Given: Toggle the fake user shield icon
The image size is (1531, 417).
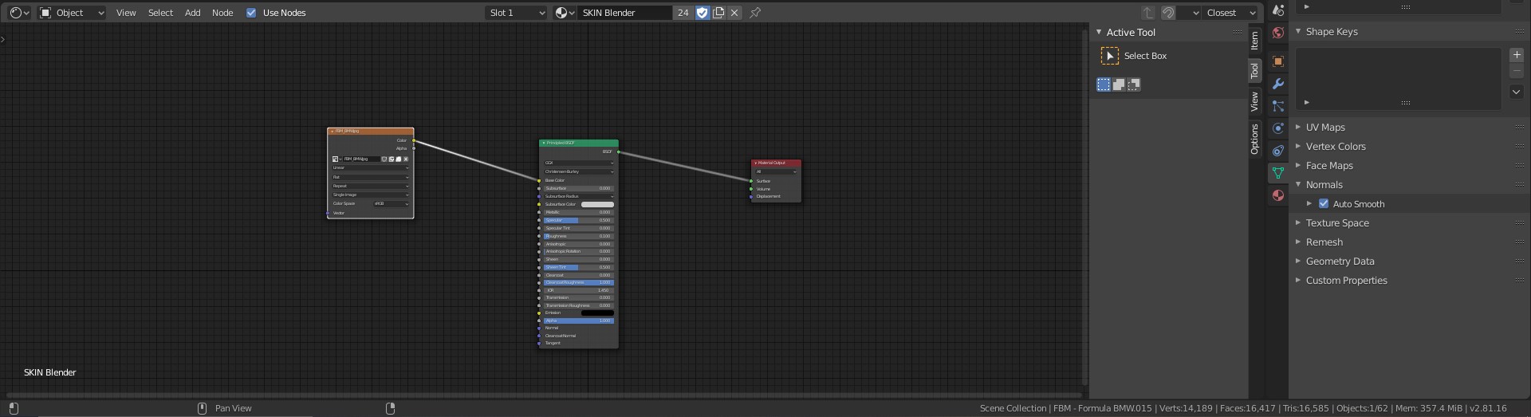Looking at the screenshot, I should pyautogui.click(x=702, y=13).
